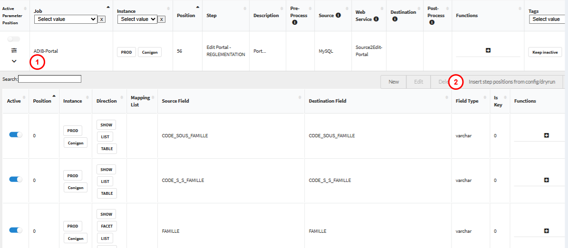Add function for CODE_SOUS_FAMILLE row
Viewport: 568px width, 248px height.
pyautogui.click(x=546, y=135)
